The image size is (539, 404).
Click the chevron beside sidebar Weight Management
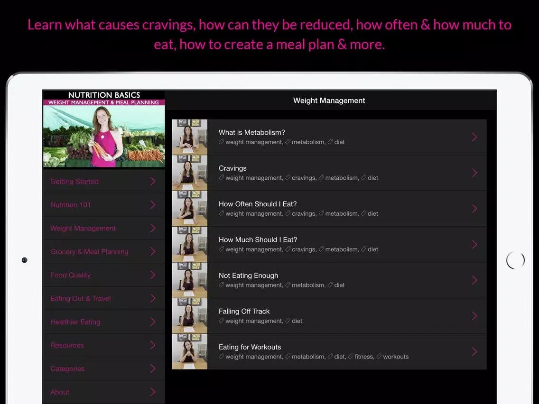[x=153, y=228]
